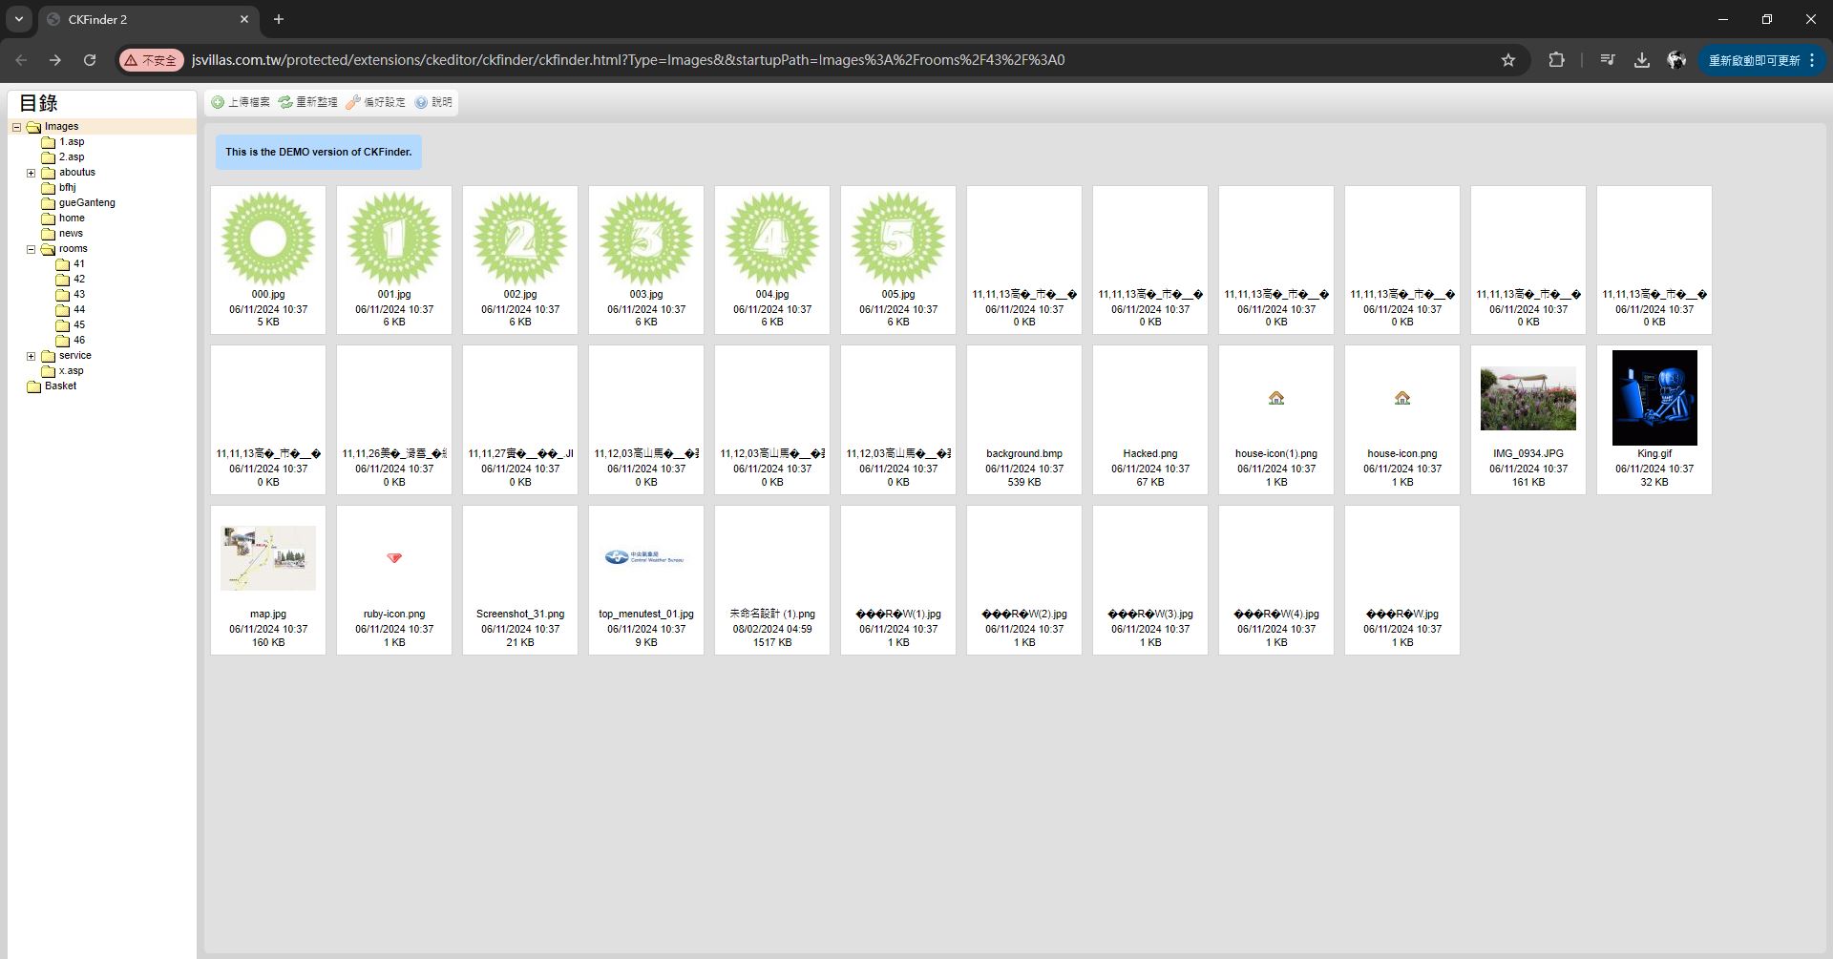The image size is (1833, 959).
Task: Open settings via the wrench icon
Action: click(x=353, y=102)
